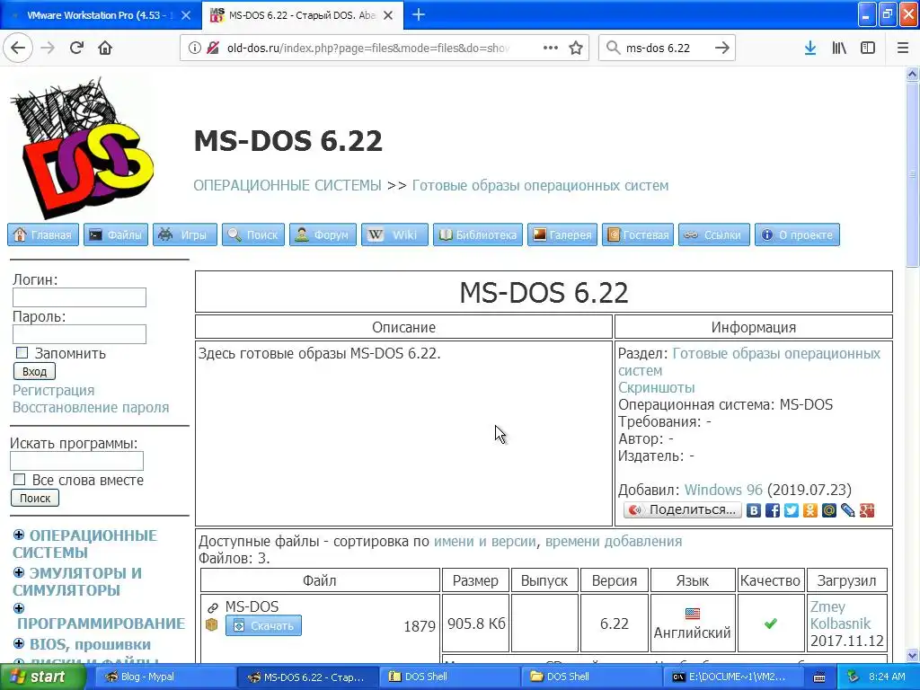Open the Windows 96 user link
This screenshot has height=690, width=920.
point(723,490)
